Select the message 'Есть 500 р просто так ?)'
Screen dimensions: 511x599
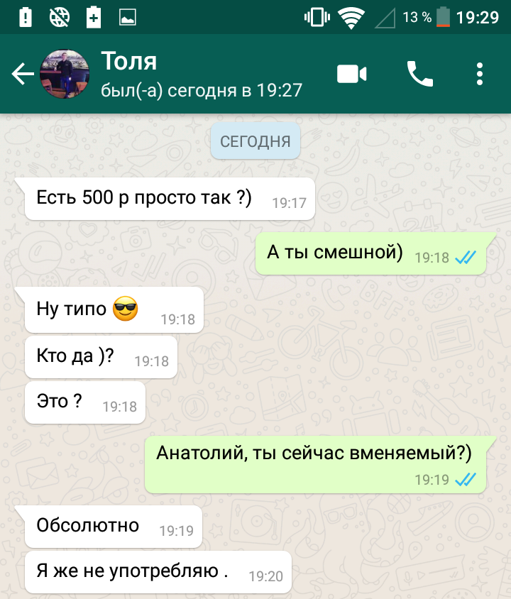(170, 199)
